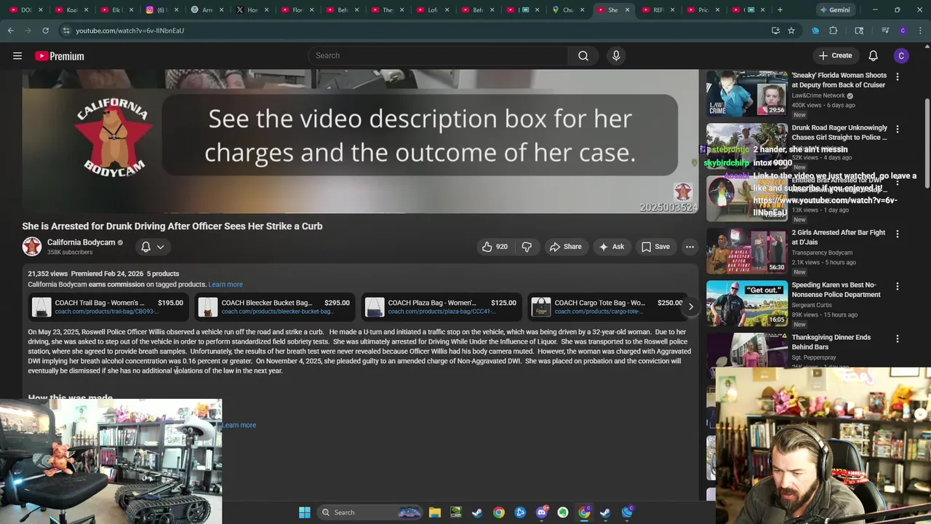Reload the current page
931x524 pixels.
point(45,31)
